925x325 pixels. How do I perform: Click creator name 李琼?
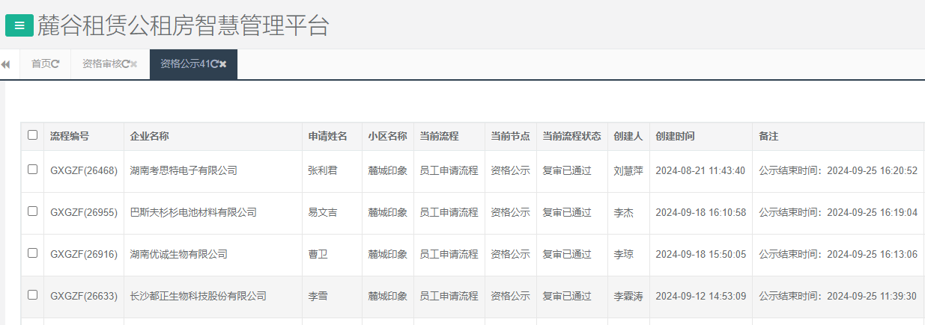click(x=623, y=255)
